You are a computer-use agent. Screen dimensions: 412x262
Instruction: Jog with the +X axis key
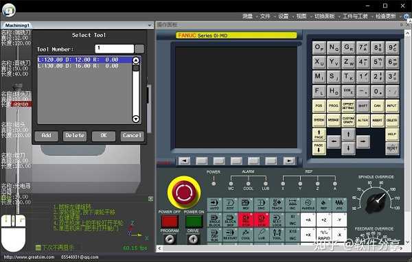click(308, 235)
